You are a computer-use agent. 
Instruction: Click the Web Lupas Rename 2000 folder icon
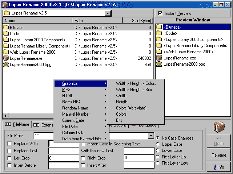(6, 52)
